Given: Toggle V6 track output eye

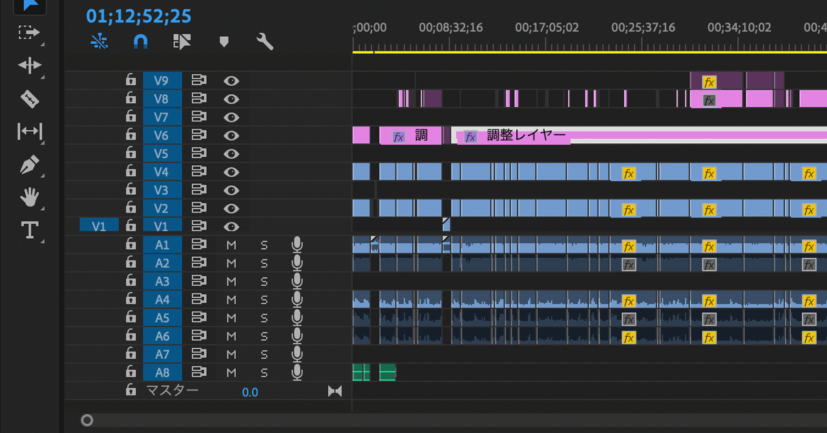Looking at the screenshot, I should point(231,136).
